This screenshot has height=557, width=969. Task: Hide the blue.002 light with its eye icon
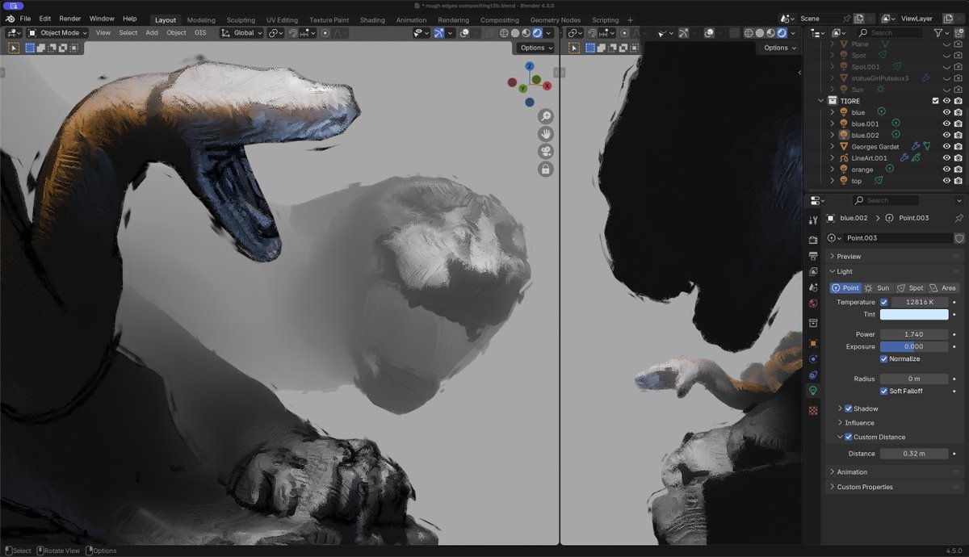click(x=946, y=135)
